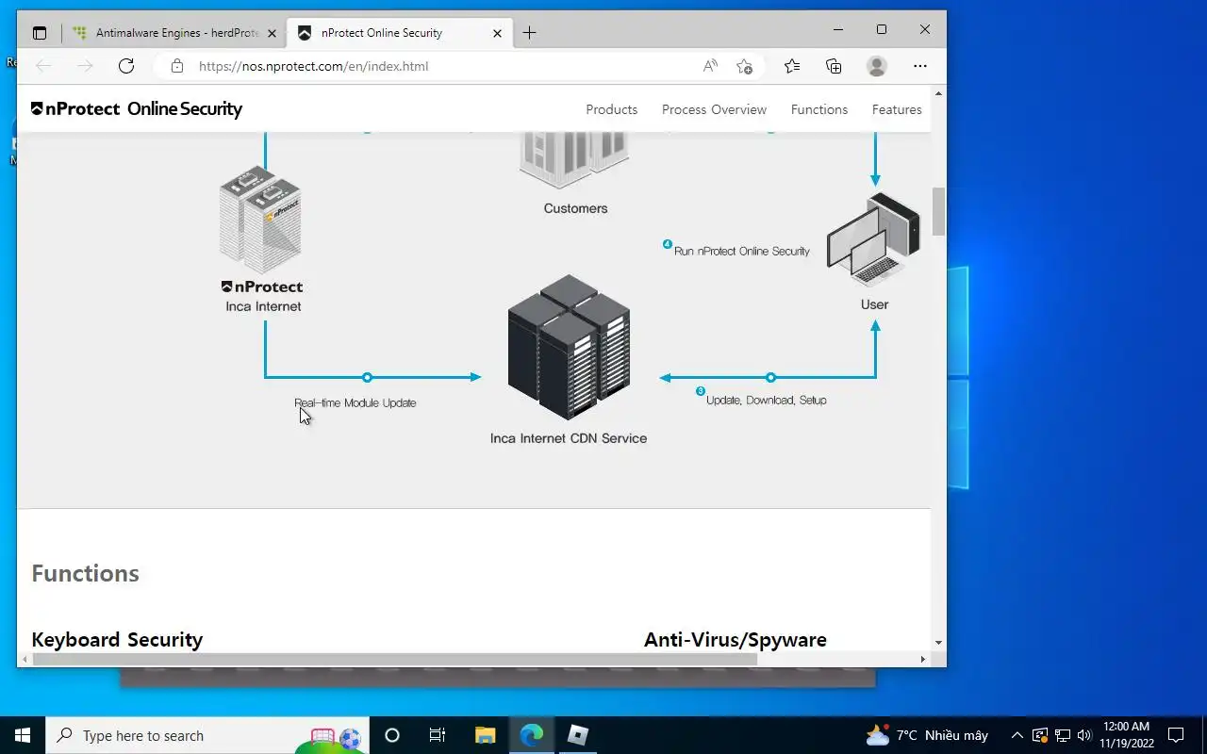Maximize the Edge window

pos(882,29)
